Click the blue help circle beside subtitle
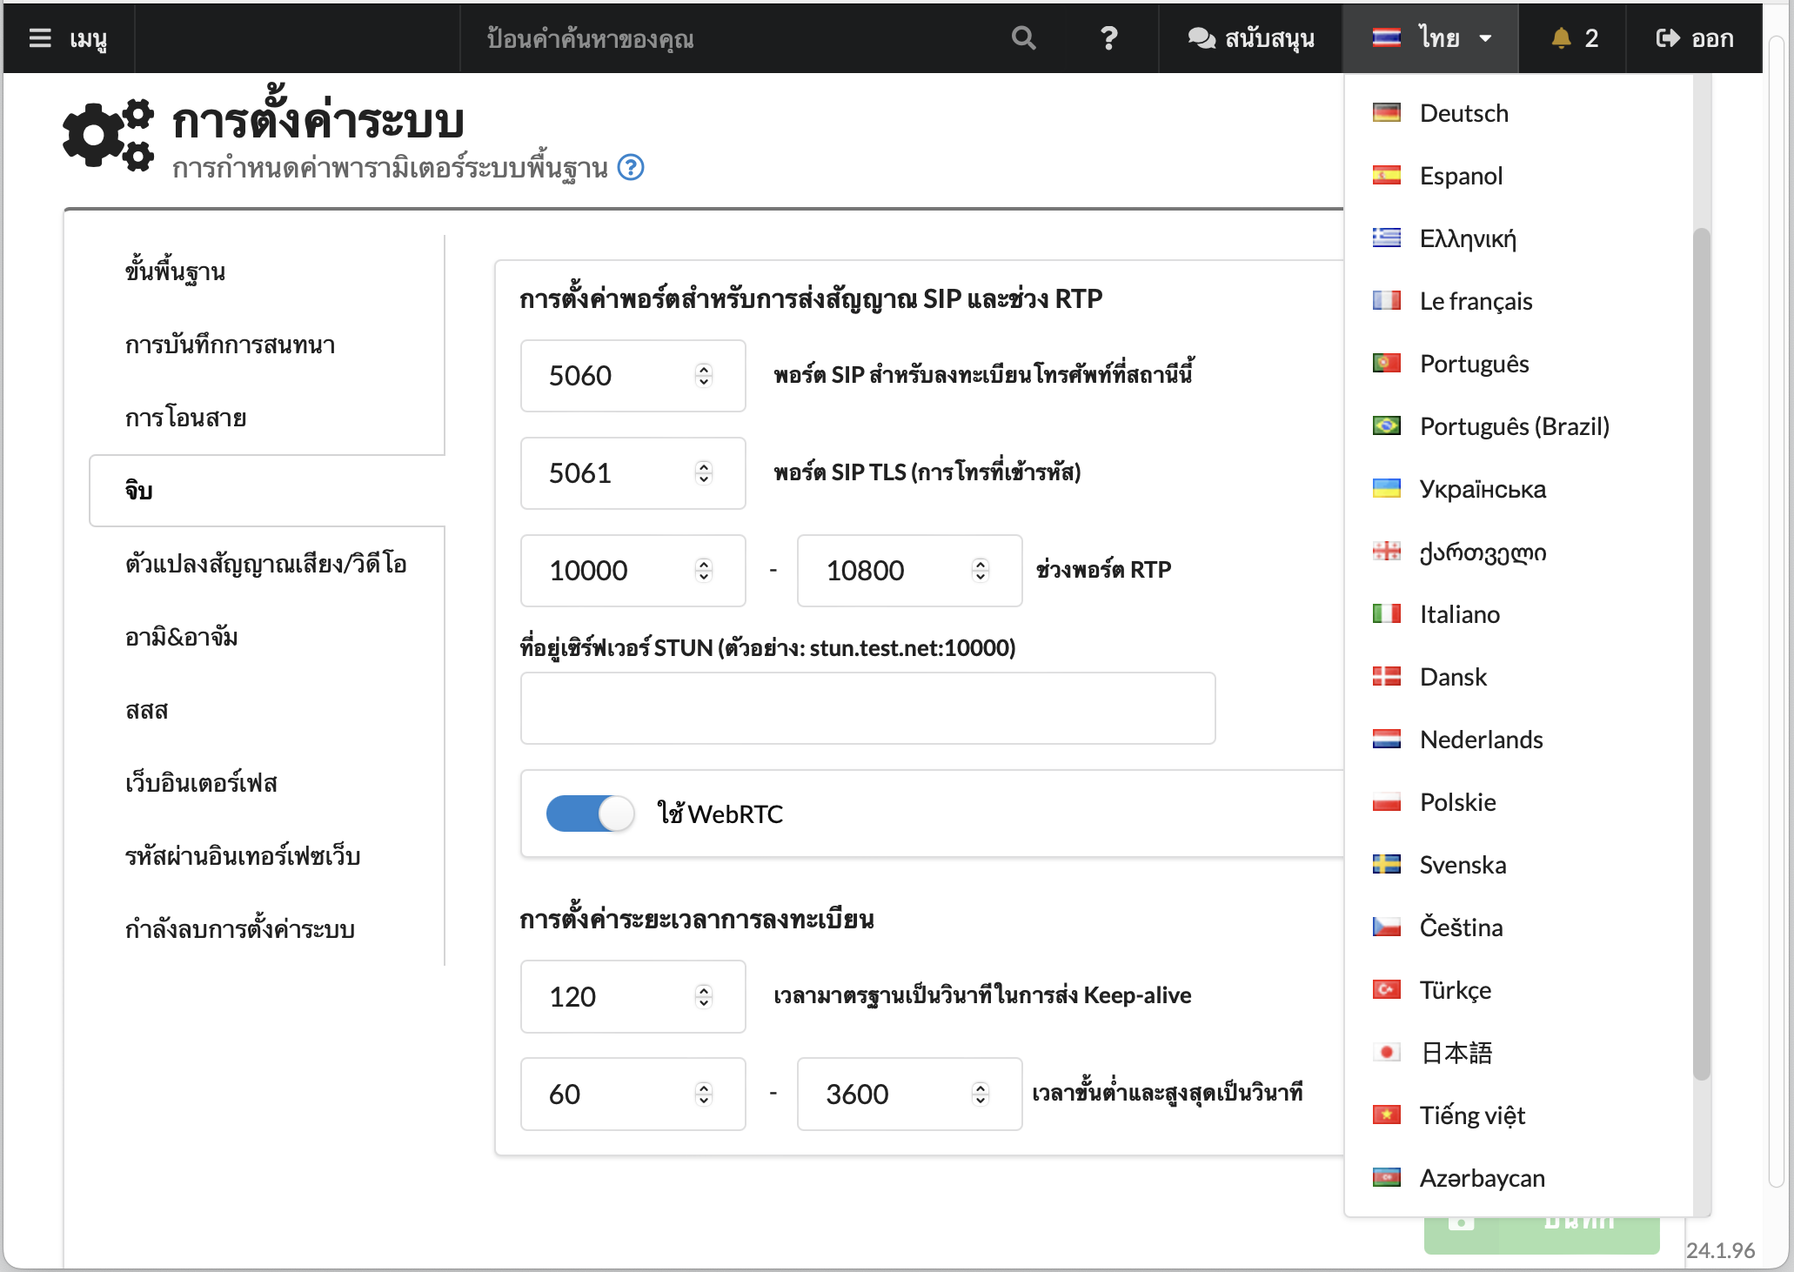 click(631, 167)
